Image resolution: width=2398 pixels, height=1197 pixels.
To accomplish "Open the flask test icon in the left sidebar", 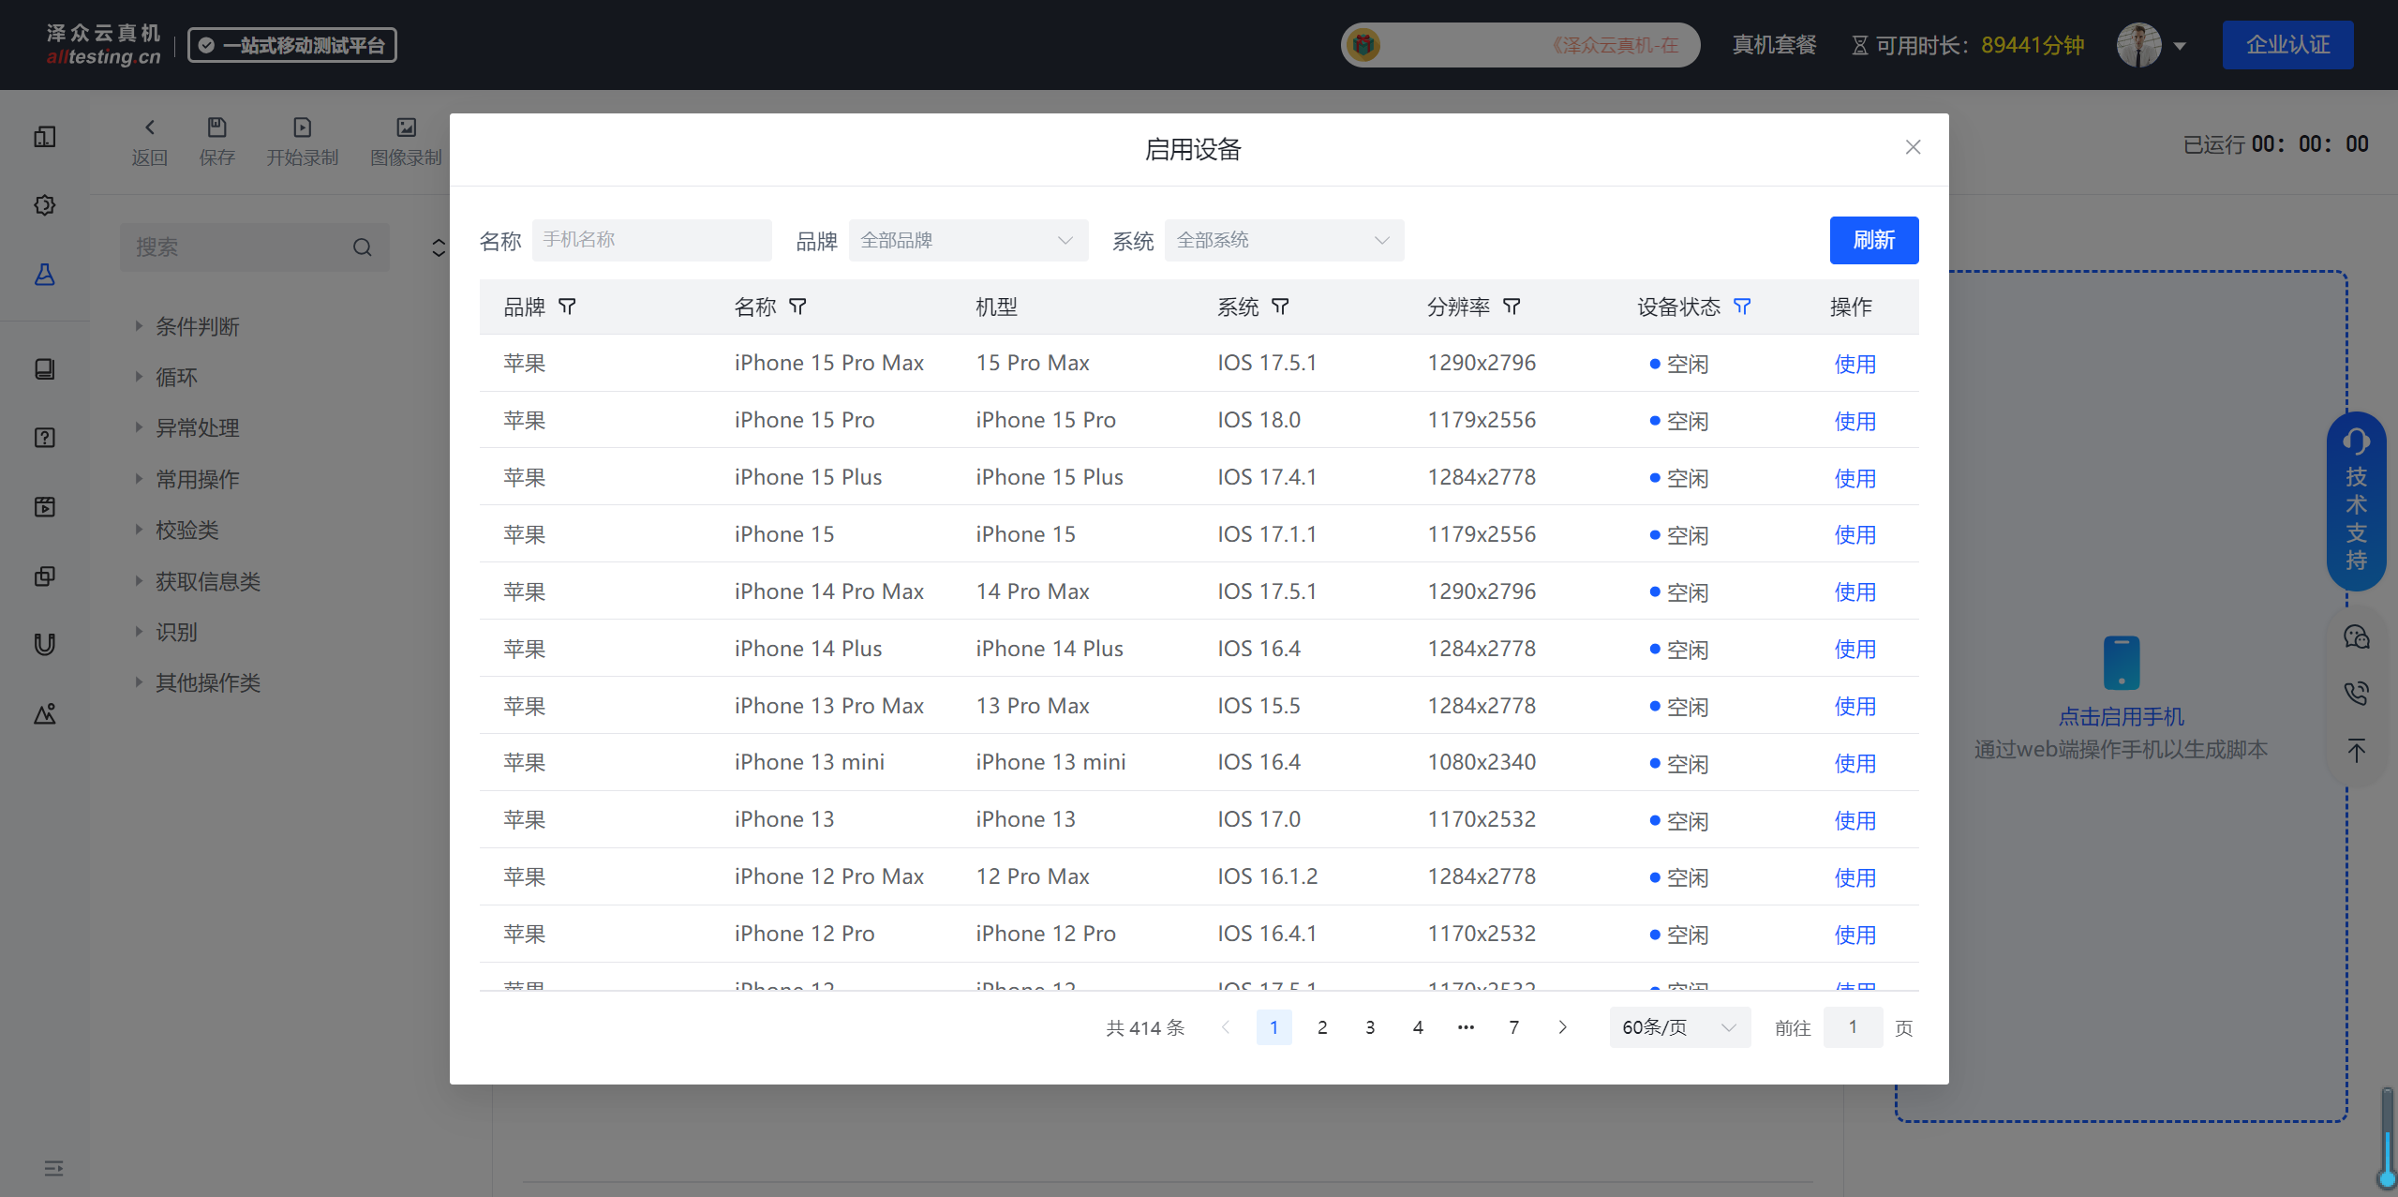I will [44, 275].
